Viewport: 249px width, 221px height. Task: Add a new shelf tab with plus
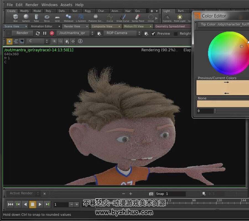[x=152, y=11]
